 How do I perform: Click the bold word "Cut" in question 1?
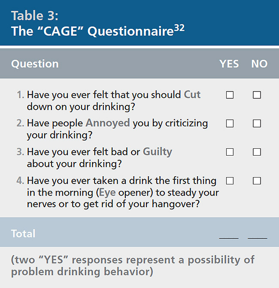[x=192, y=95]
